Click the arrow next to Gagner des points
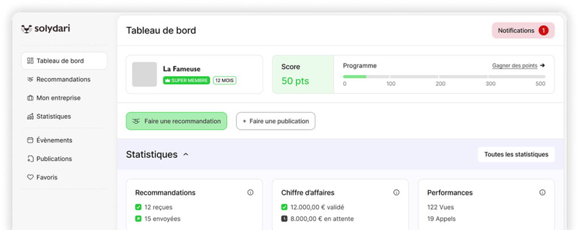This screenshot has width=579, height=230. point(543,66)
